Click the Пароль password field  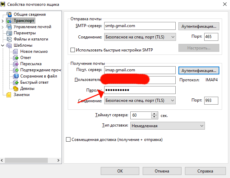coord(140,90)
